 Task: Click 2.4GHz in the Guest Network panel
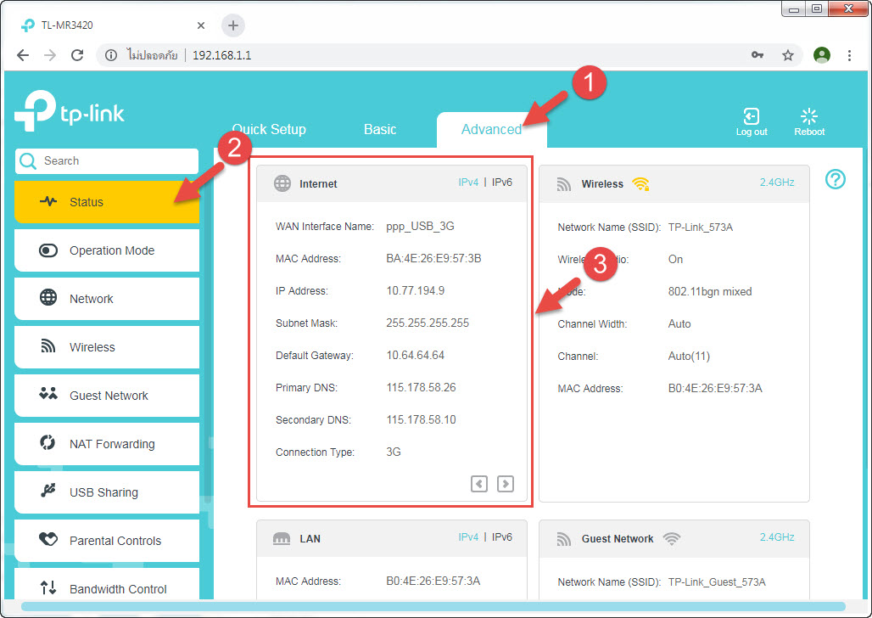[777, 537]
